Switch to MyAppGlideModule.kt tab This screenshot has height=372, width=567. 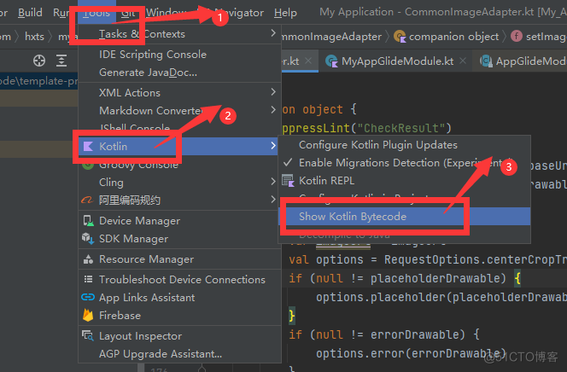[x=397, y=61]
